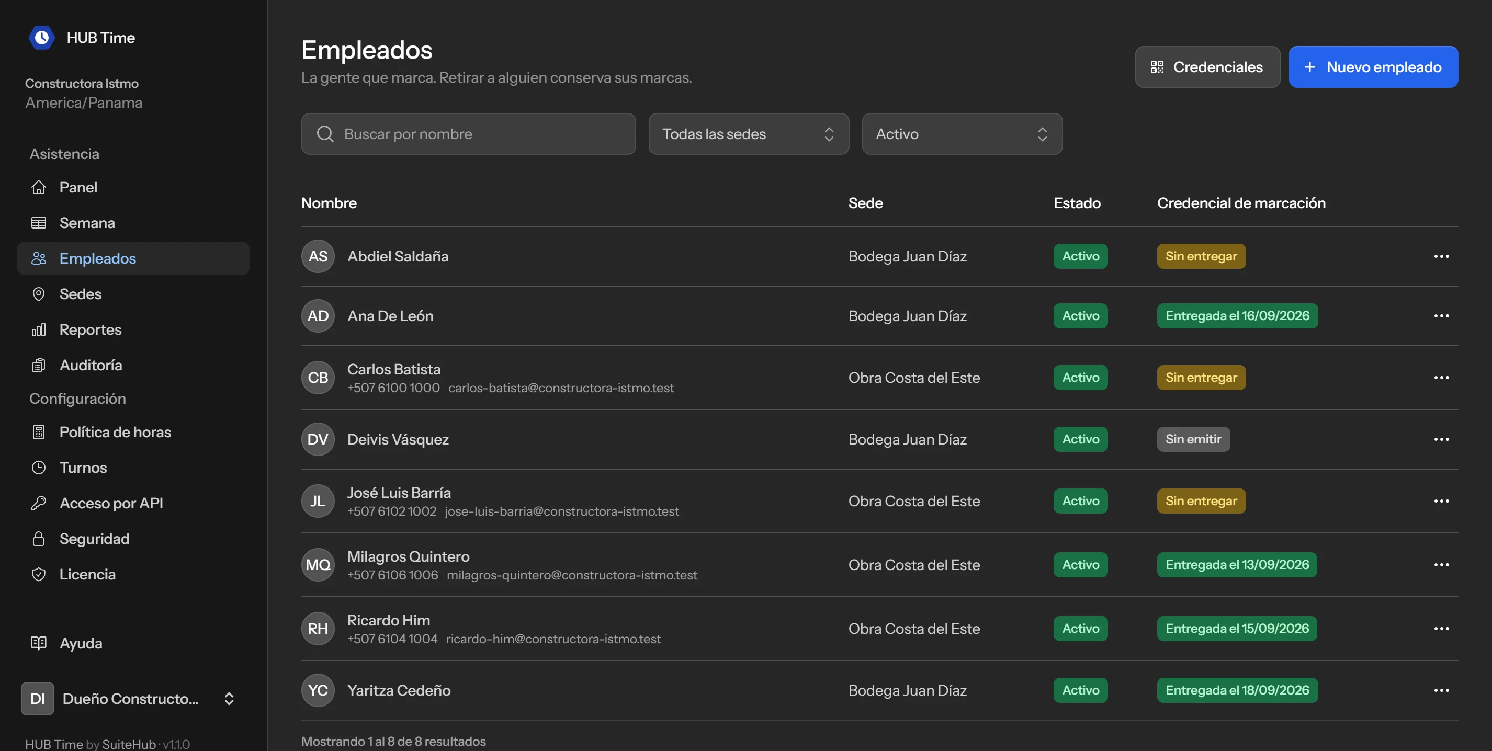Open actions menu for Milagros Quintero
Image resolution: width=1492 pixels, height=751 pixels.
(x=1441, y=564)
